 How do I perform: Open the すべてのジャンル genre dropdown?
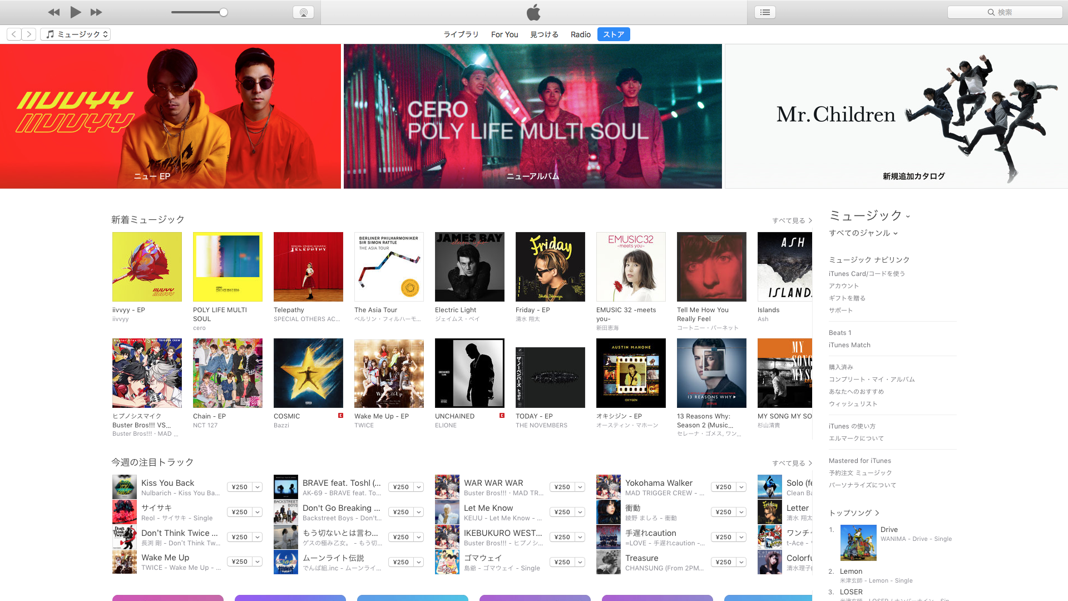[863, 233]
